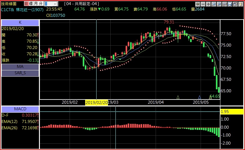
Task: Click the pin window icon
Action: [198, 4]
